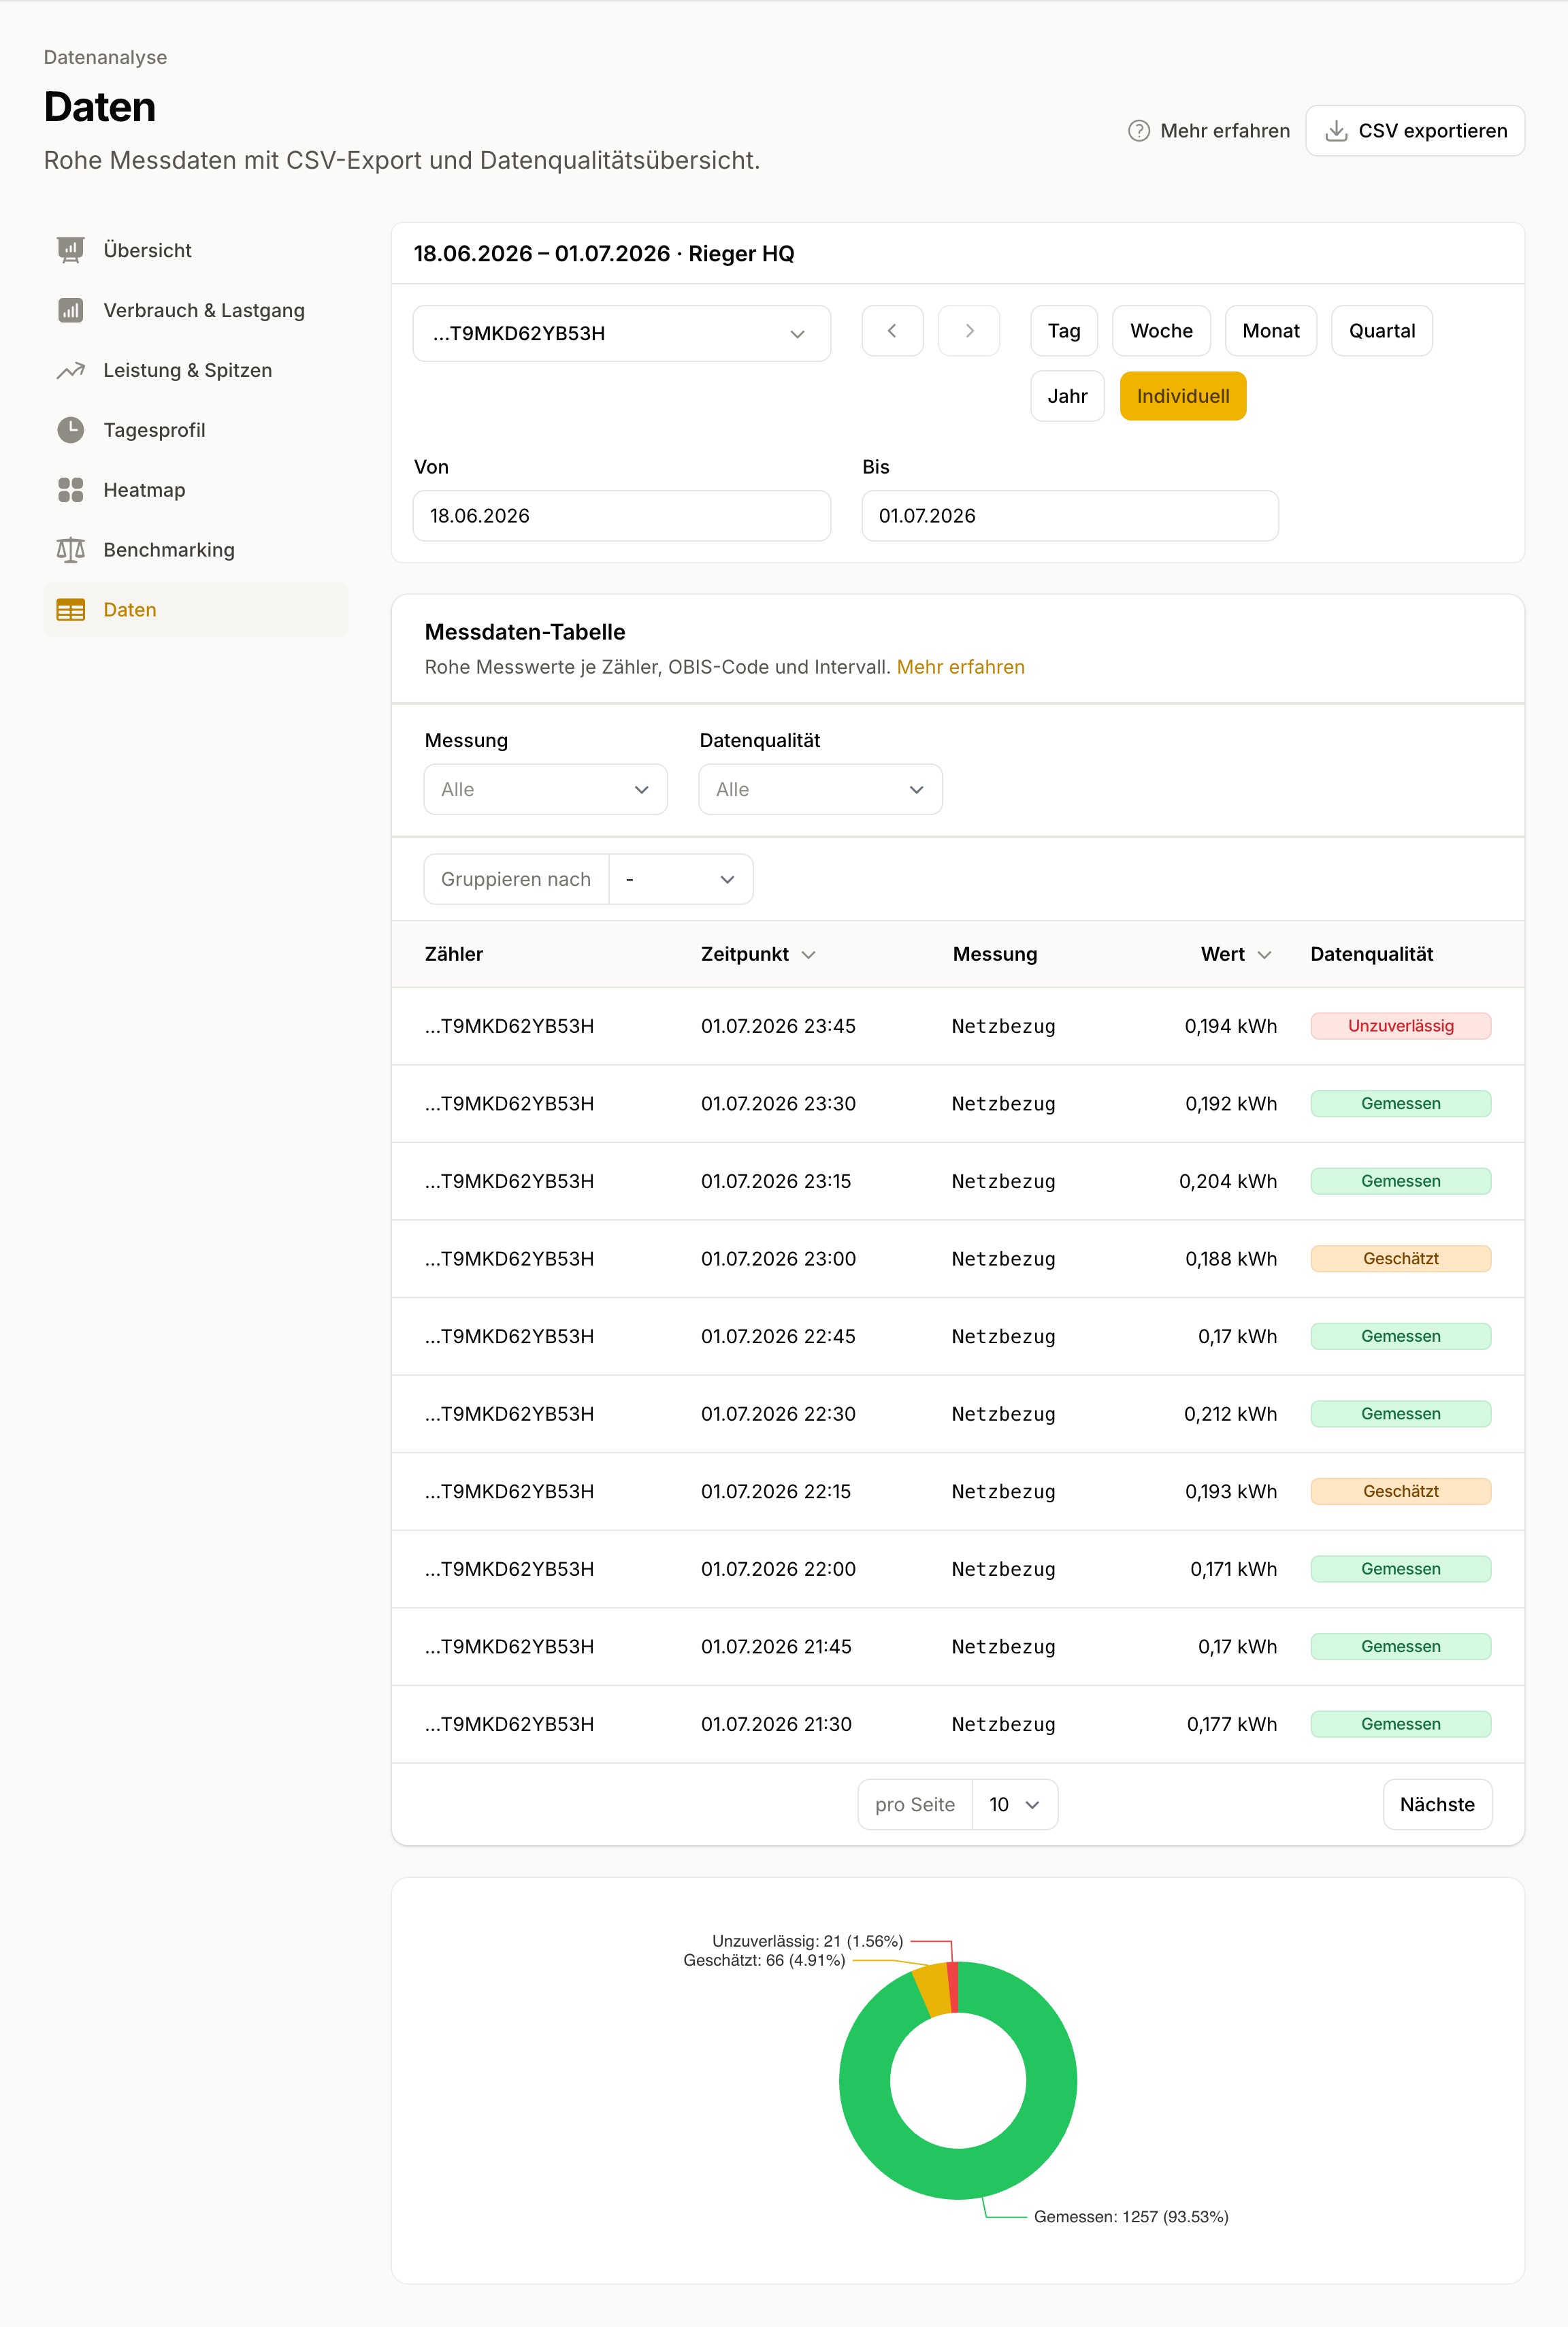The image size is (1568, 2327).
Task: Click the Gemessen badge at 23:30
Action: (x=1401, y=1104)
